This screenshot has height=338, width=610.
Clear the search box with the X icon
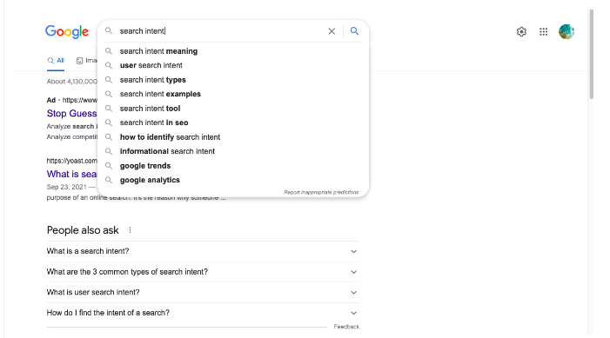pyautogui.click(x=332, y=31)
